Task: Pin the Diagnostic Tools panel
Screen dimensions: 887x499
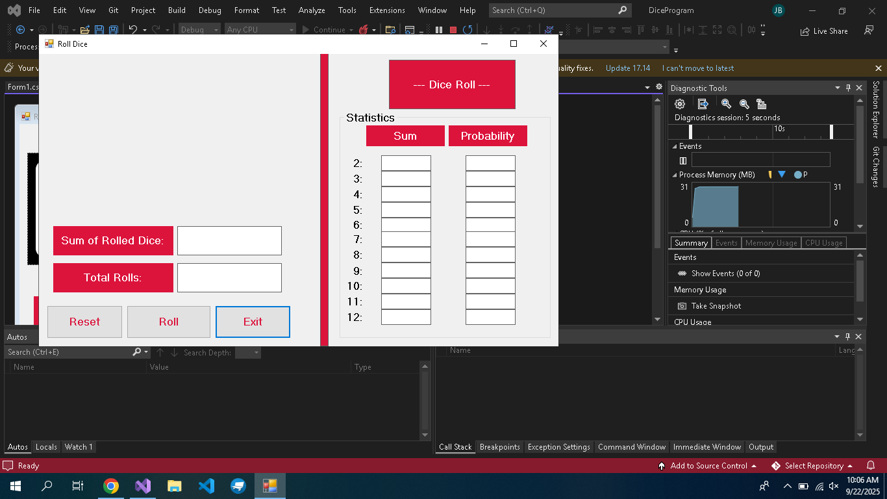Action: click(848, 88)
